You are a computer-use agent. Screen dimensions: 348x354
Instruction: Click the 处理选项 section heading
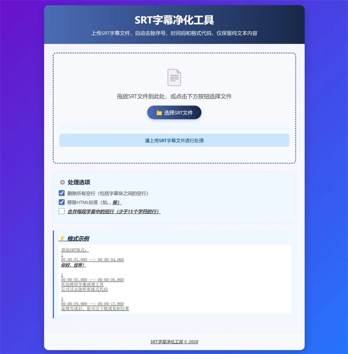tap(79, 182)
